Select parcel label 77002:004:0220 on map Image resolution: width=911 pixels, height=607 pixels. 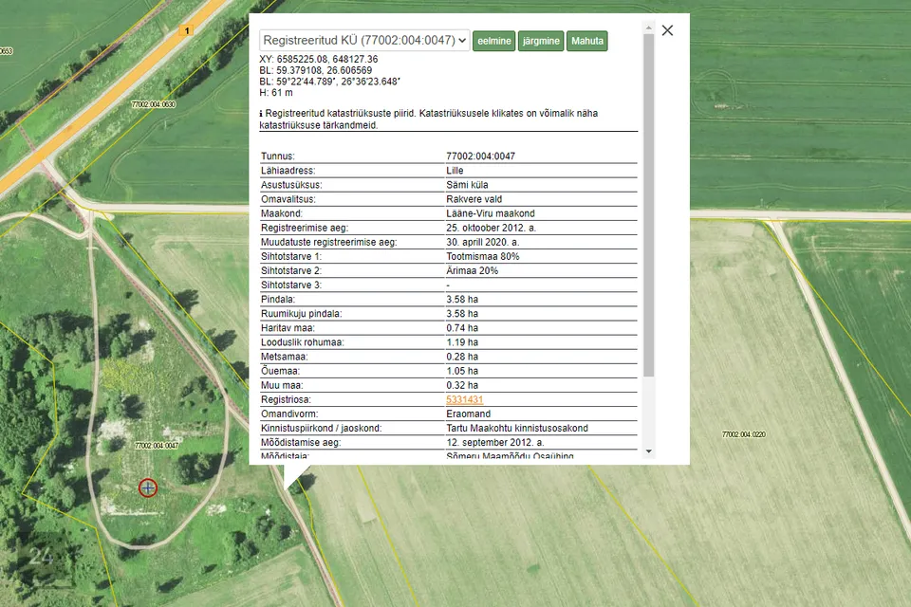pos(743,434)
